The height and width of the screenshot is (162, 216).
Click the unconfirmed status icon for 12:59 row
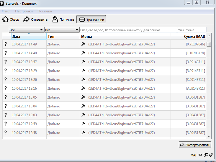pyautogui.click(x=6, y=124)
